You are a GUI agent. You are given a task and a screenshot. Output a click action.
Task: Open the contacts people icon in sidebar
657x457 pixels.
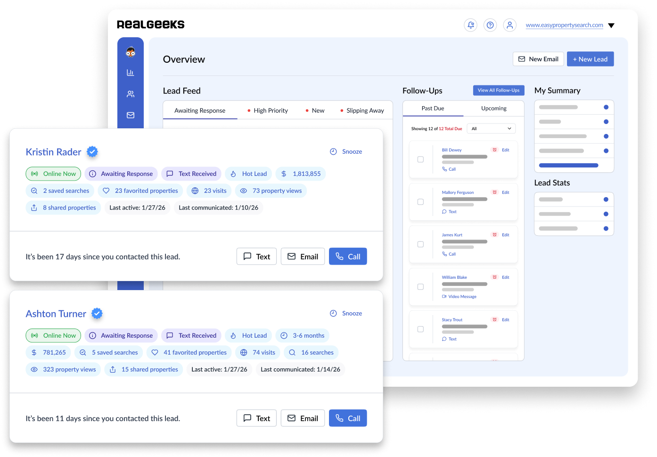click(131, 94)
